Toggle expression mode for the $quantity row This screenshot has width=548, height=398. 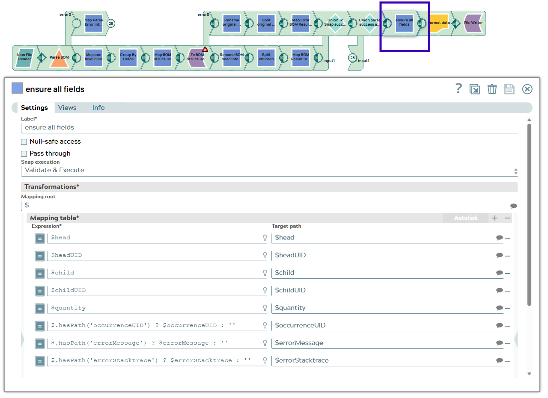point(40,308)
